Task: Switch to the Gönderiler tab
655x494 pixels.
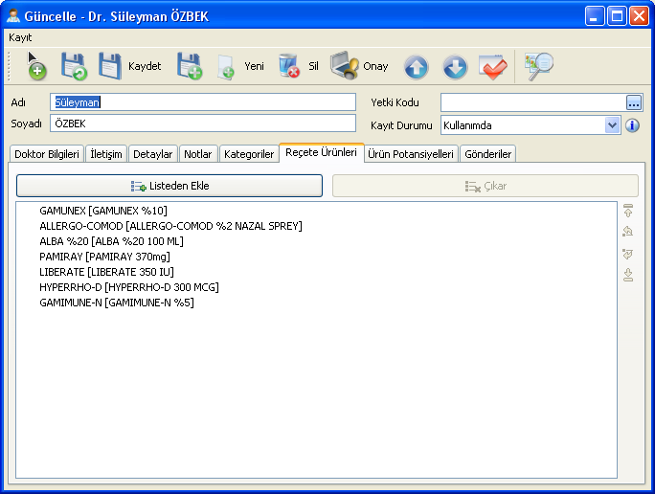Action: point(488,154)
